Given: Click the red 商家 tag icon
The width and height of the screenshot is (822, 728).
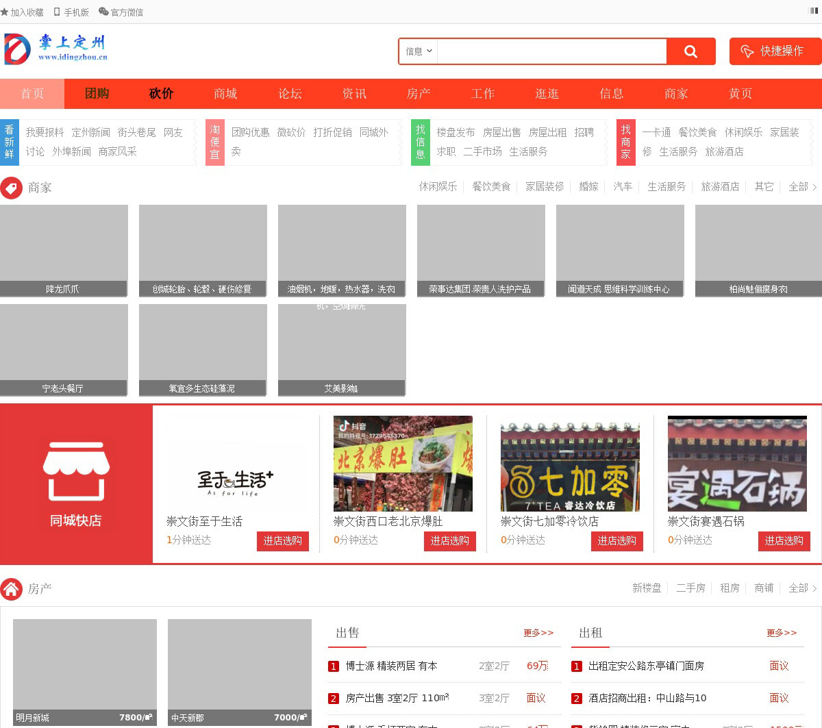Looking at the screenshot, I should coord(11,188).
